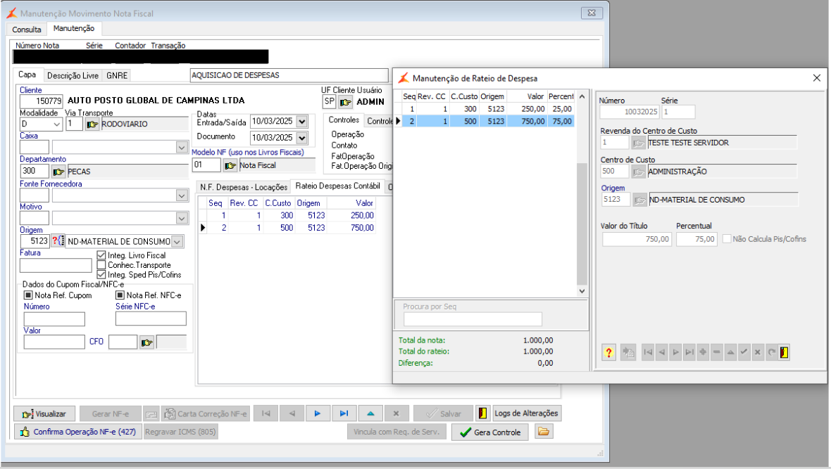
Task: Exit Rateio de Despesa window via the door icon
Action: (x=785, y=352)
